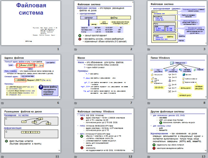This screenshot has width=208, height=158.
Task: Preview animation via star under slide 6
Action: tap(3, 103)
